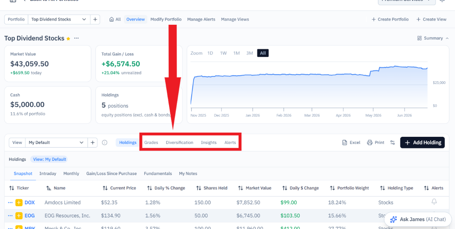Sort by Ticker column
The height and width of the screenshot is (229, 455).
coord(19,188)
